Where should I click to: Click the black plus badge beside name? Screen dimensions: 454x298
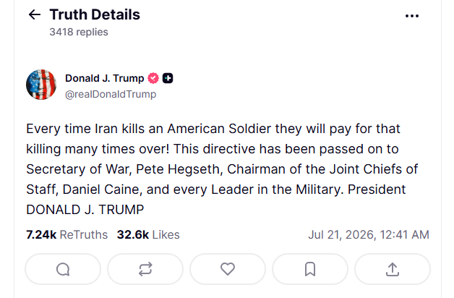(168, 78)
